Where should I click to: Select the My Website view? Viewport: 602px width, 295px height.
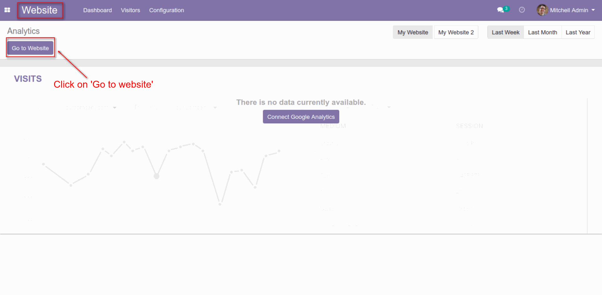click(413, 32)
